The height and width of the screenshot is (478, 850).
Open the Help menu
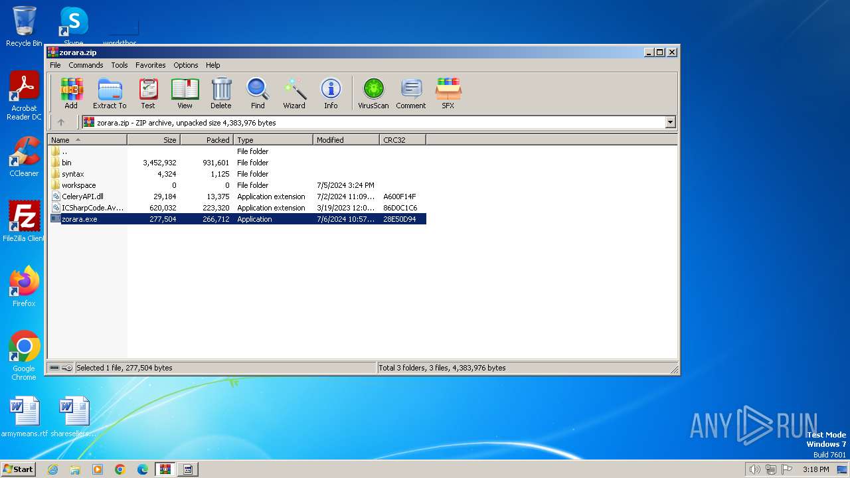pyautogui.click(x=212, y=65)
